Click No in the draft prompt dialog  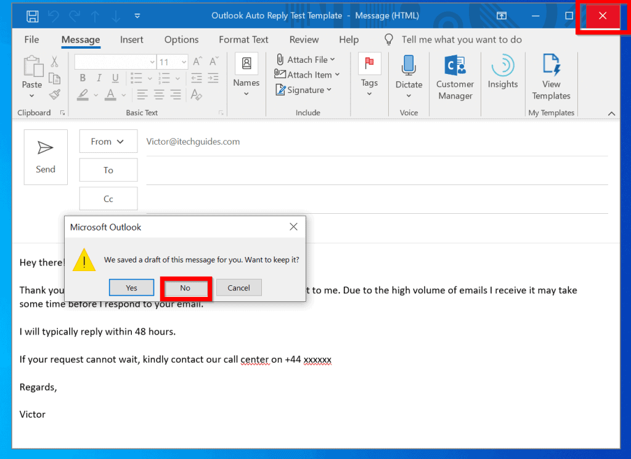(x=185, y=288)
